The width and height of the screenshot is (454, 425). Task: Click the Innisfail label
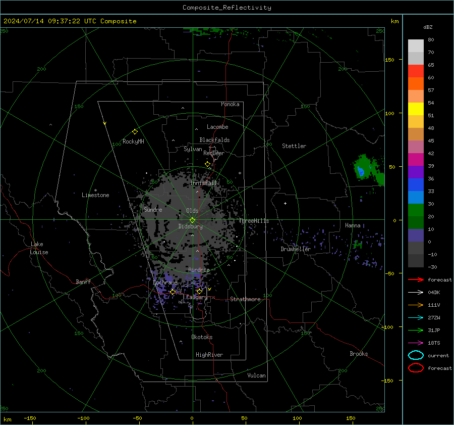(204, 183)
